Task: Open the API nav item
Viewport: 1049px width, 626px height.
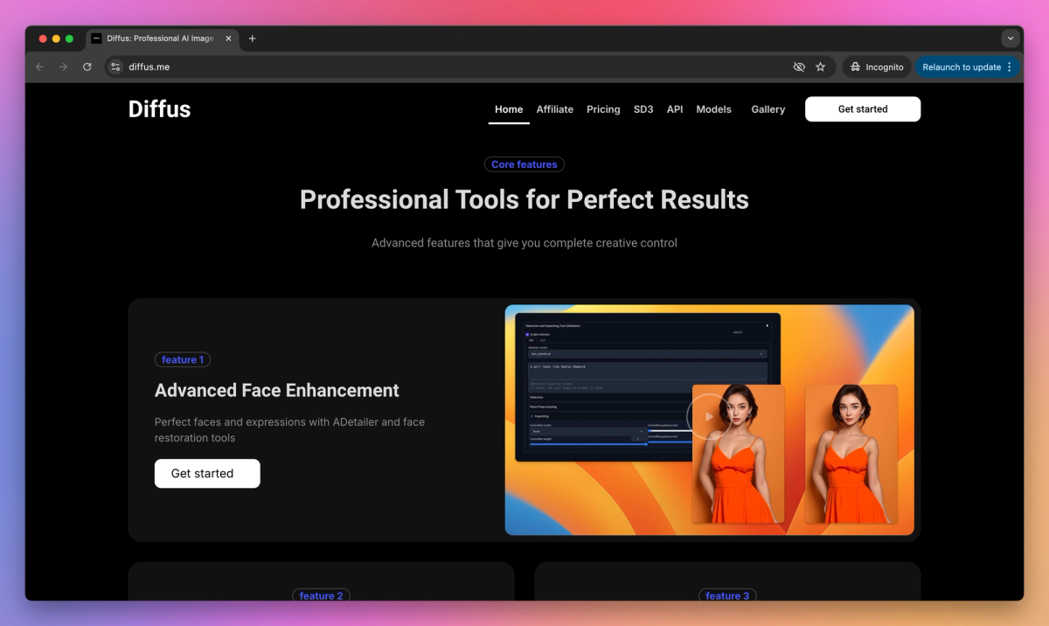Action: 675,109
